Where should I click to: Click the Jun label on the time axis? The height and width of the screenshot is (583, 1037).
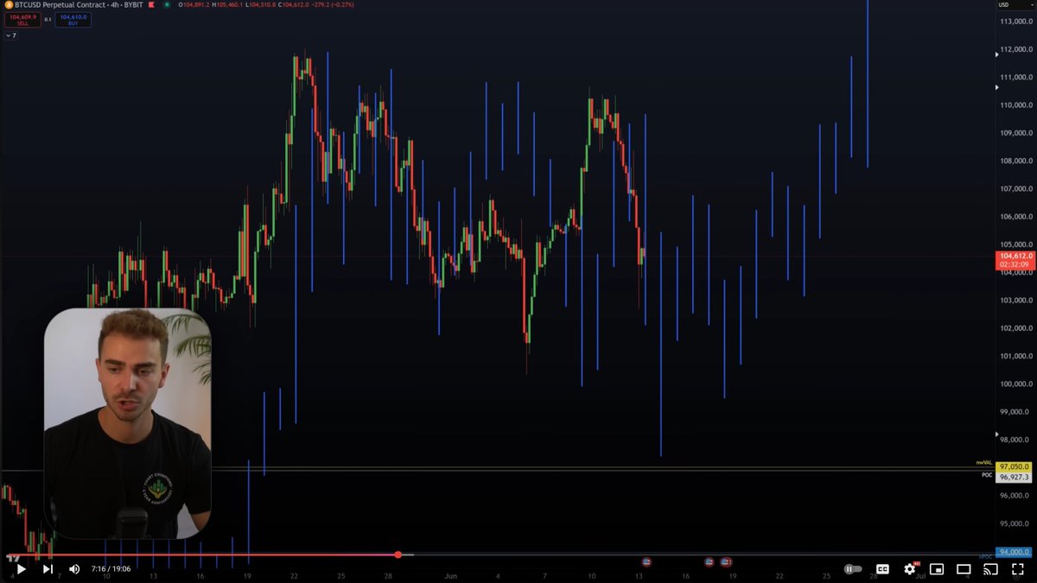(450, 575)
